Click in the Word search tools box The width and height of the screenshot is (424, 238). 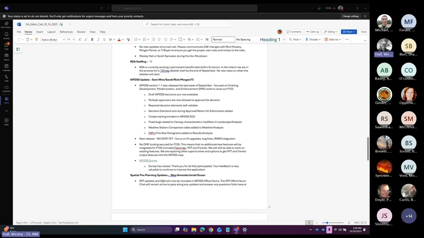point(187,24)
